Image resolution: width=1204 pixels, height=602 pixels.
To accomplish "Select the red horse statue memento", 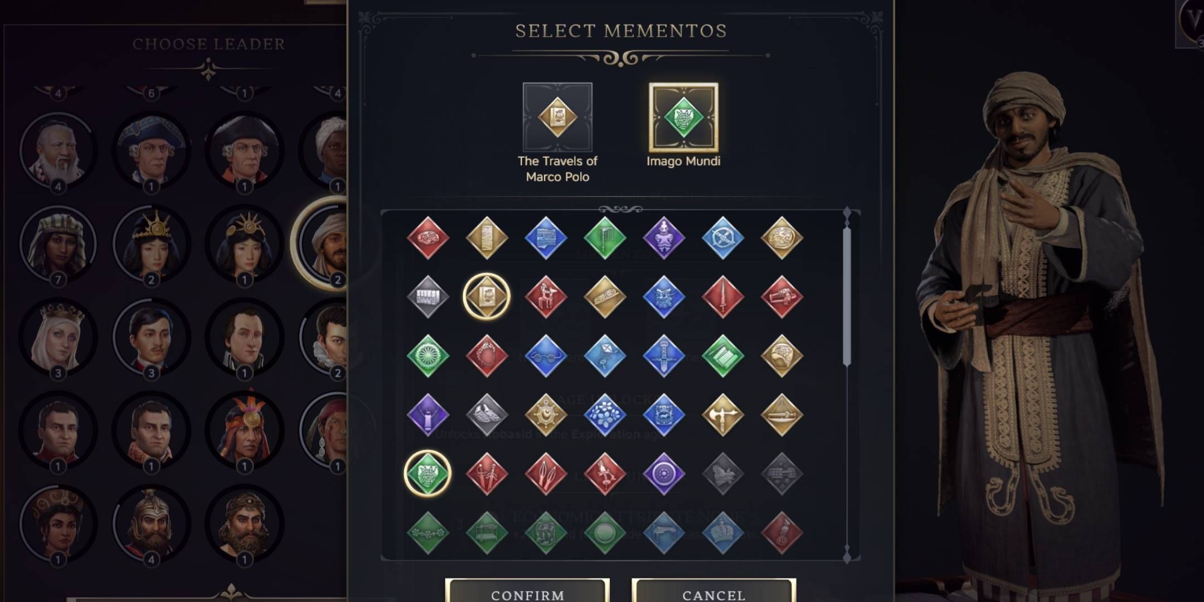I will [546, 297].
